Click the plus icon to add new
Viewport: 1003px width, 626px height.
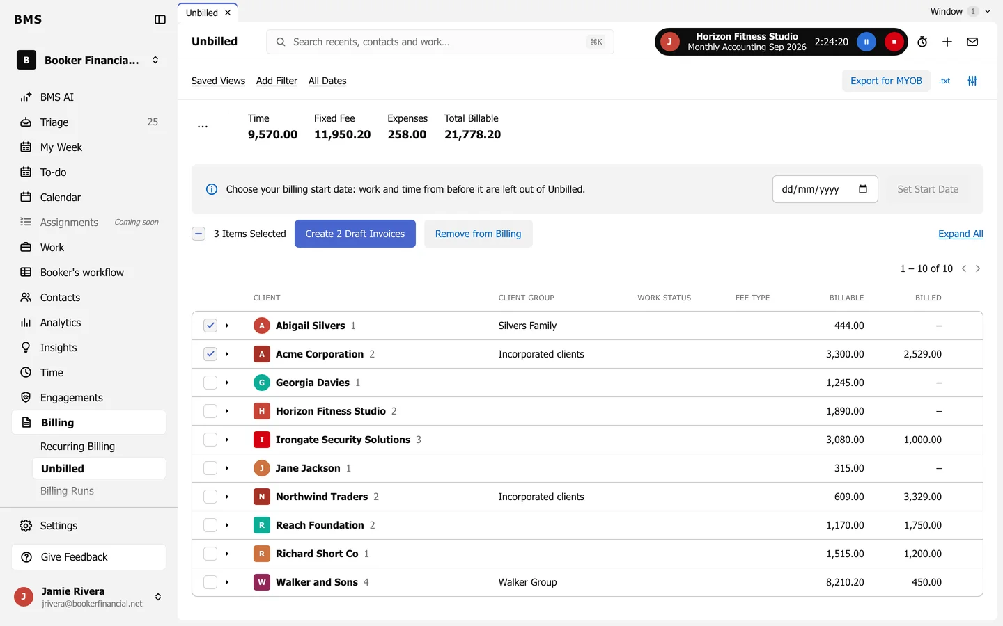[x=947, y=42]
